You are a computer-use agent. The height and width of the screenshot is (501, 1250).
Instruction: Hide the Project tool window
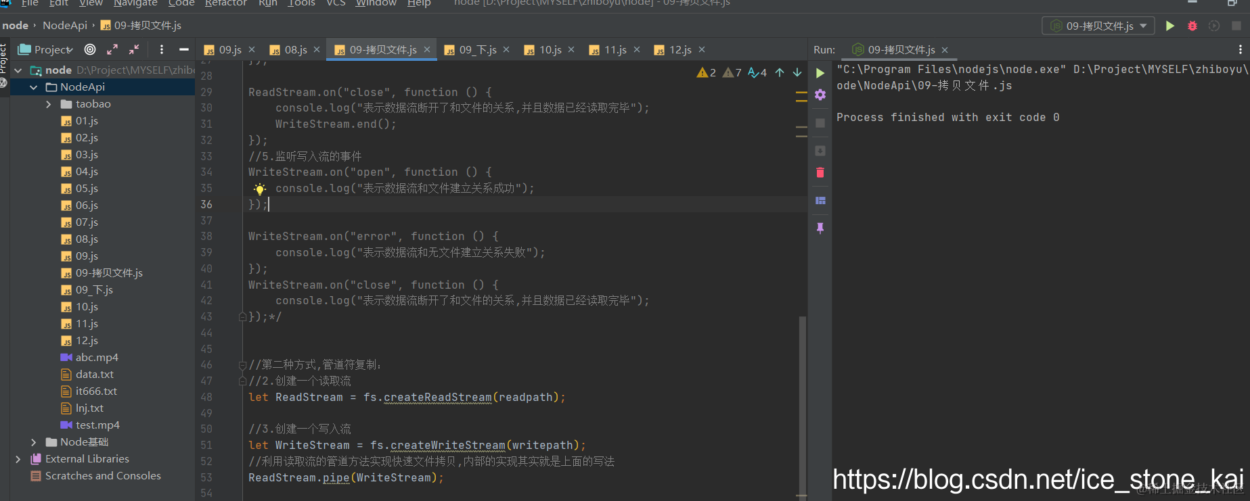(x=183, y=49)
